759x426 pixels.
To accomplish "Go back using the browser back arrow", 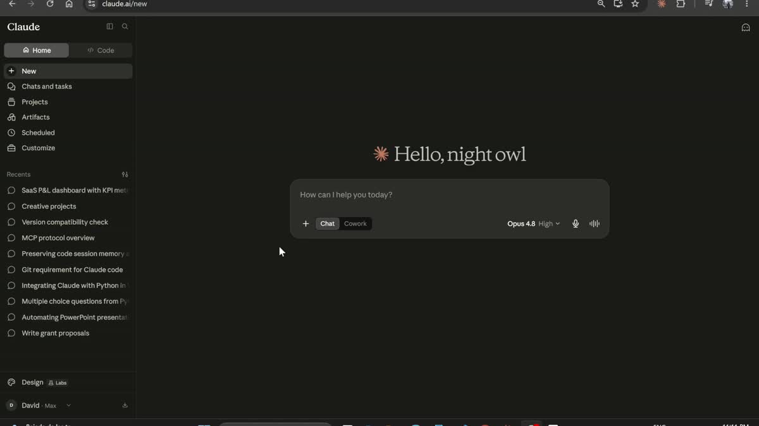I will pos(12,4).
